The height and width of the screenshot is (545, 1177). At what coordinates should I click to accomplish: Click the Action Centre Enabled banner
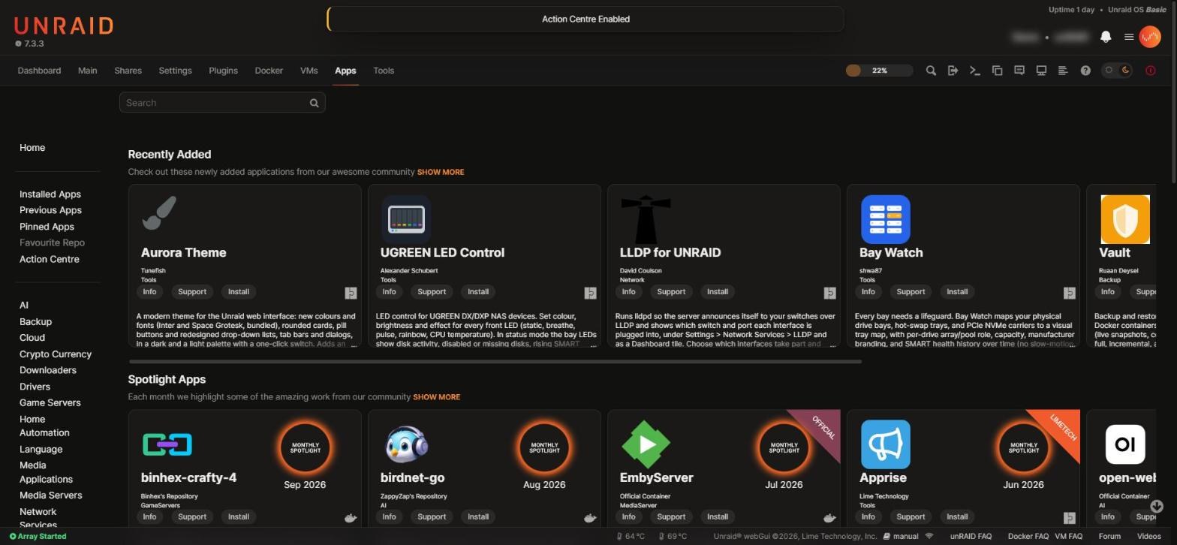(x=585, y=20)
